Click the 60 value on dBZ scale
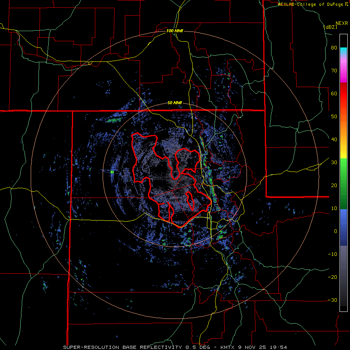 coord(334,93)
